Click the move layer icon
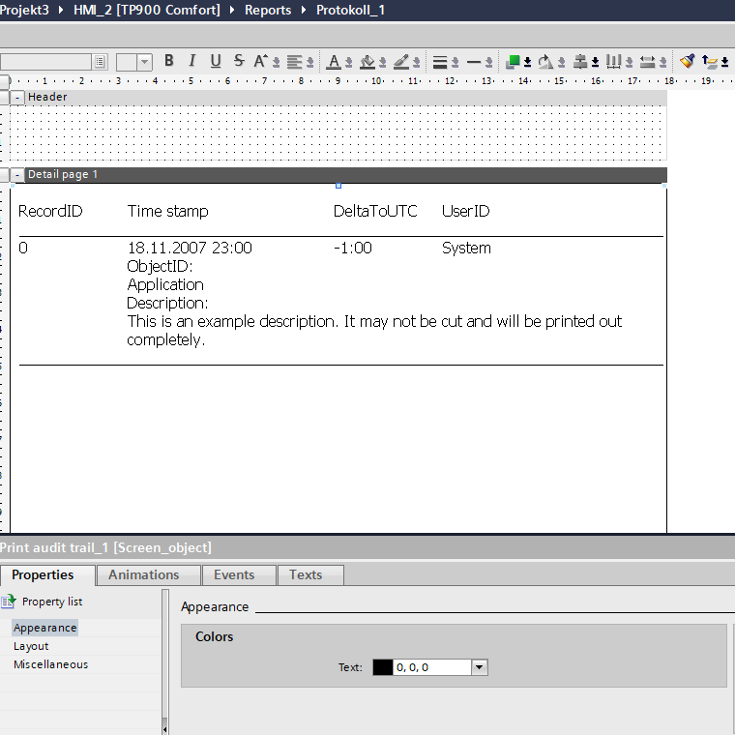Screen dimensions: 735x735 tap(710, 61)
